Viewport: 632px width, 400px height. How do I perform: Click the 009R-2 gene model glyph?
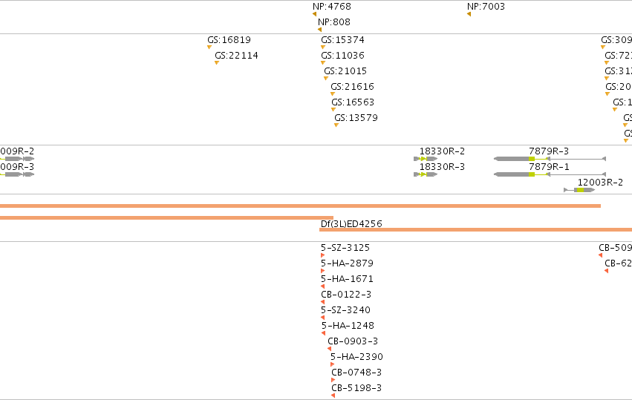[x=17, y=159]
